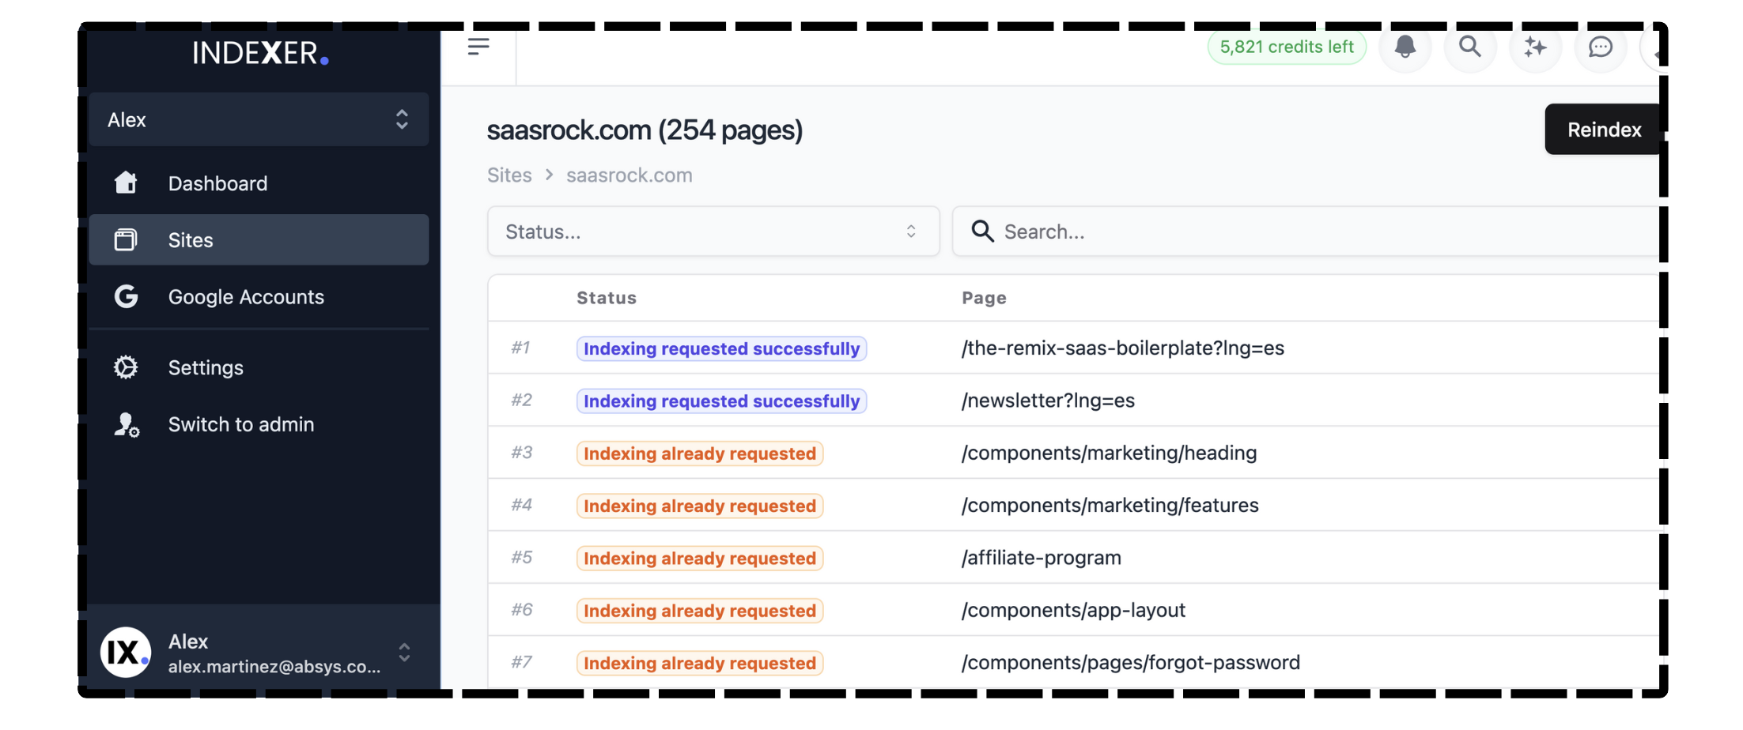
Task: Click the Status column header
Action: [607, 298]
